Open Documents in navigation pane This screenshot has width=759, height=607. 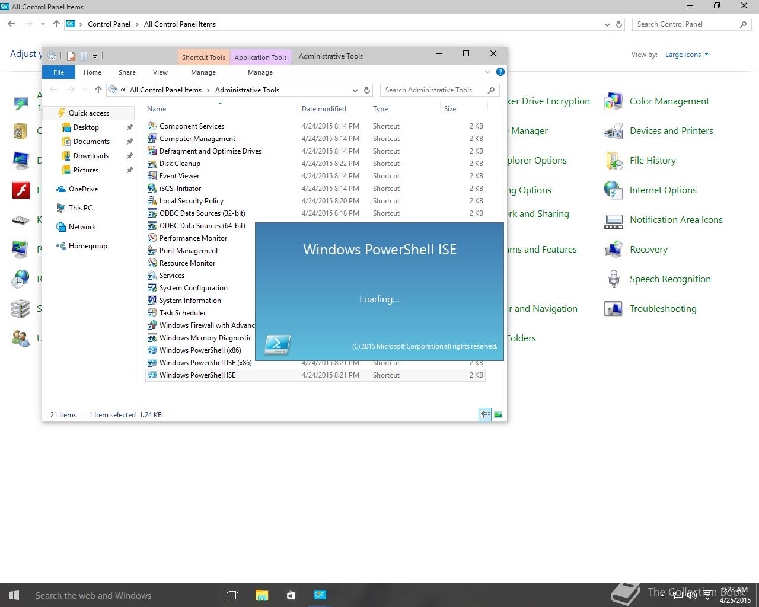click(x=91, y=142)
